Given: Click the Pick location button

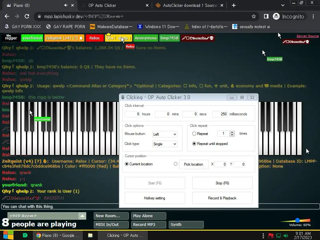Looking at the screenshot, I should point(193,164).
